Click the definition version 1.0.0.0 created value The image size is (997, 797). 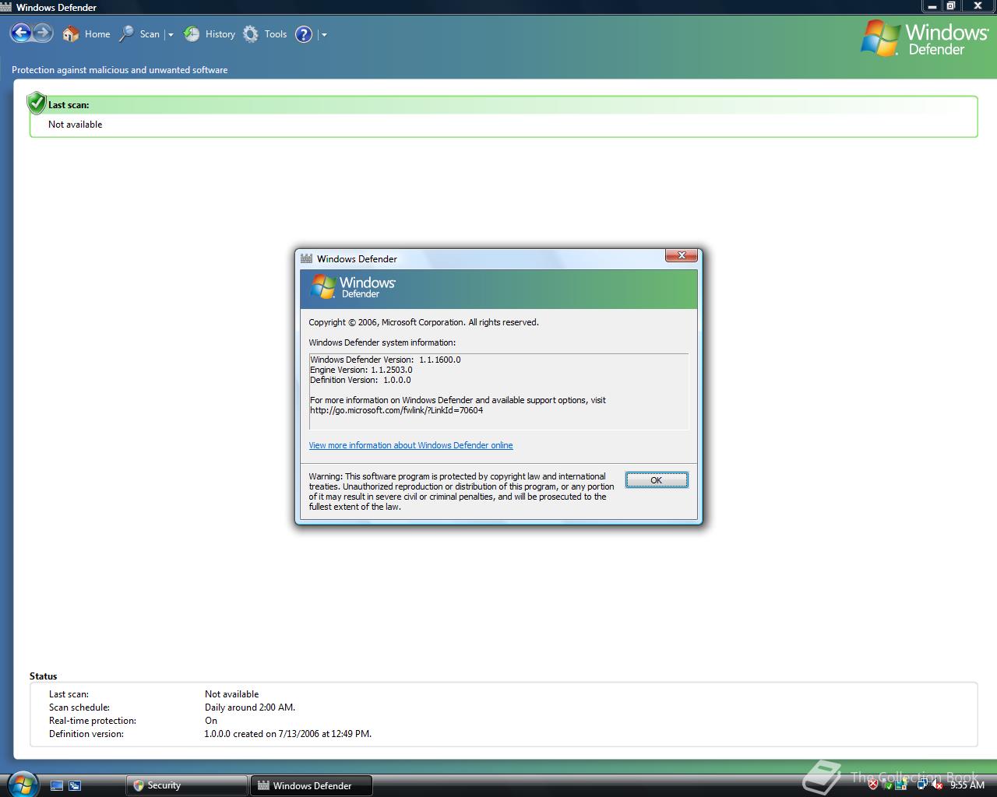coord(288,734)
